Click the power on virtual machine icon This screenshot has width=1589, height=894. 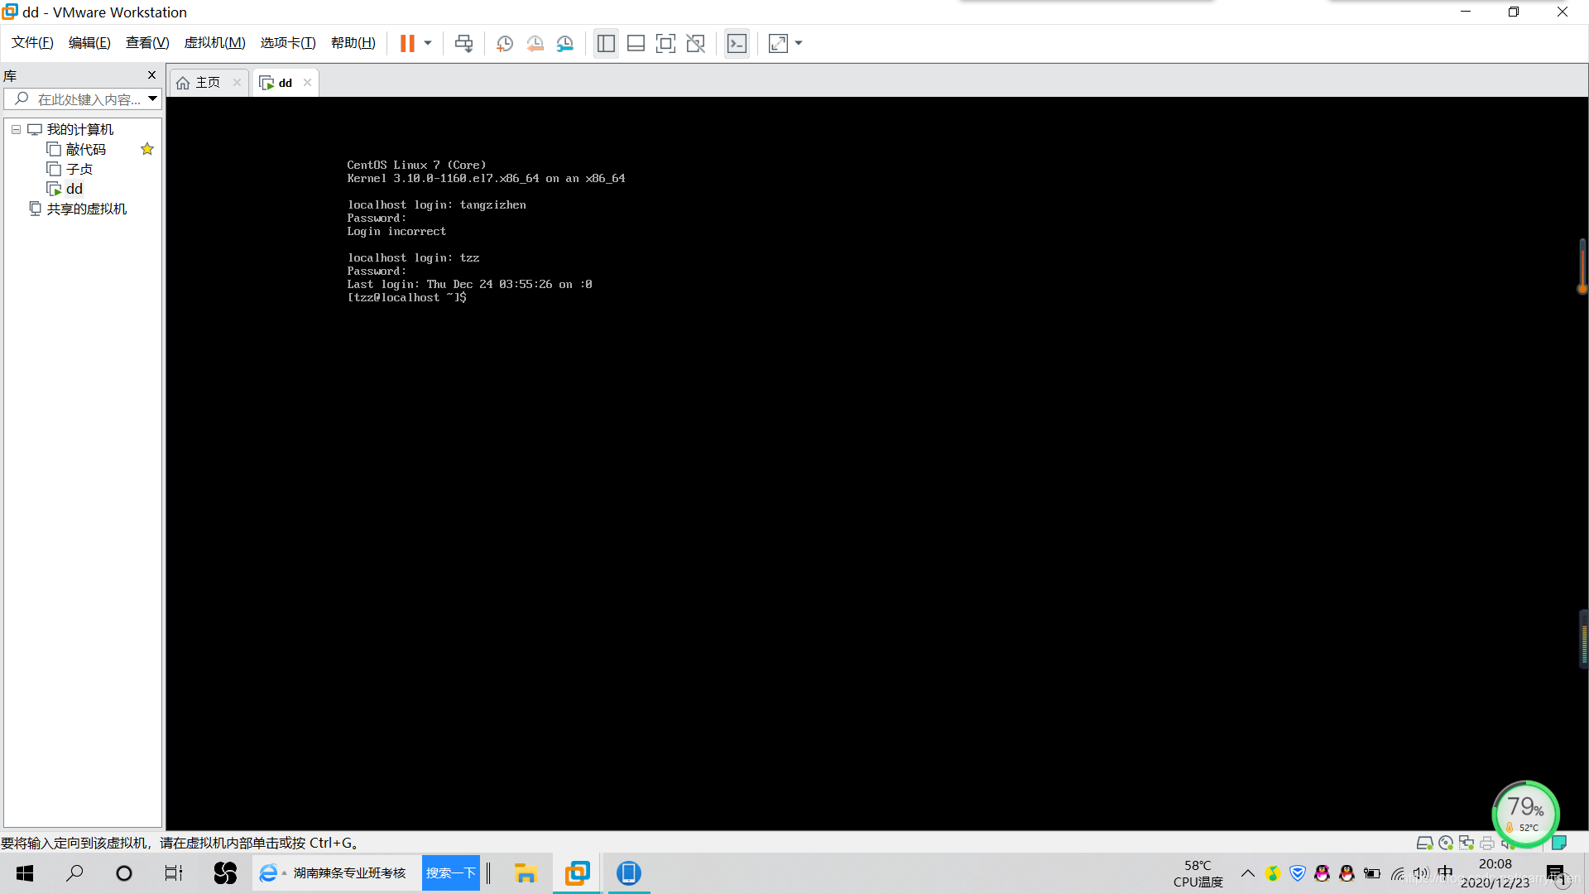(x=404, y=42)
